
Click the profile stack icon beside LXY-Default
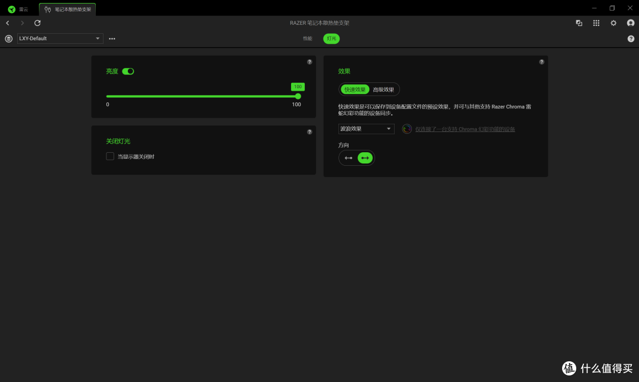(8, 38)
